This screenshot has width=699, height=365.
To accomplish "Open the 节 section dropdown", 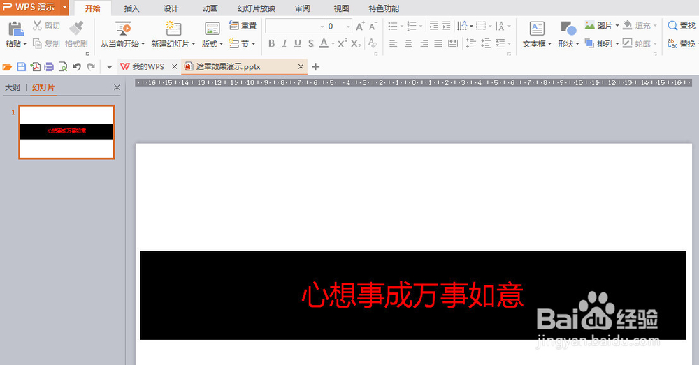I will click(x=243, y=44).
